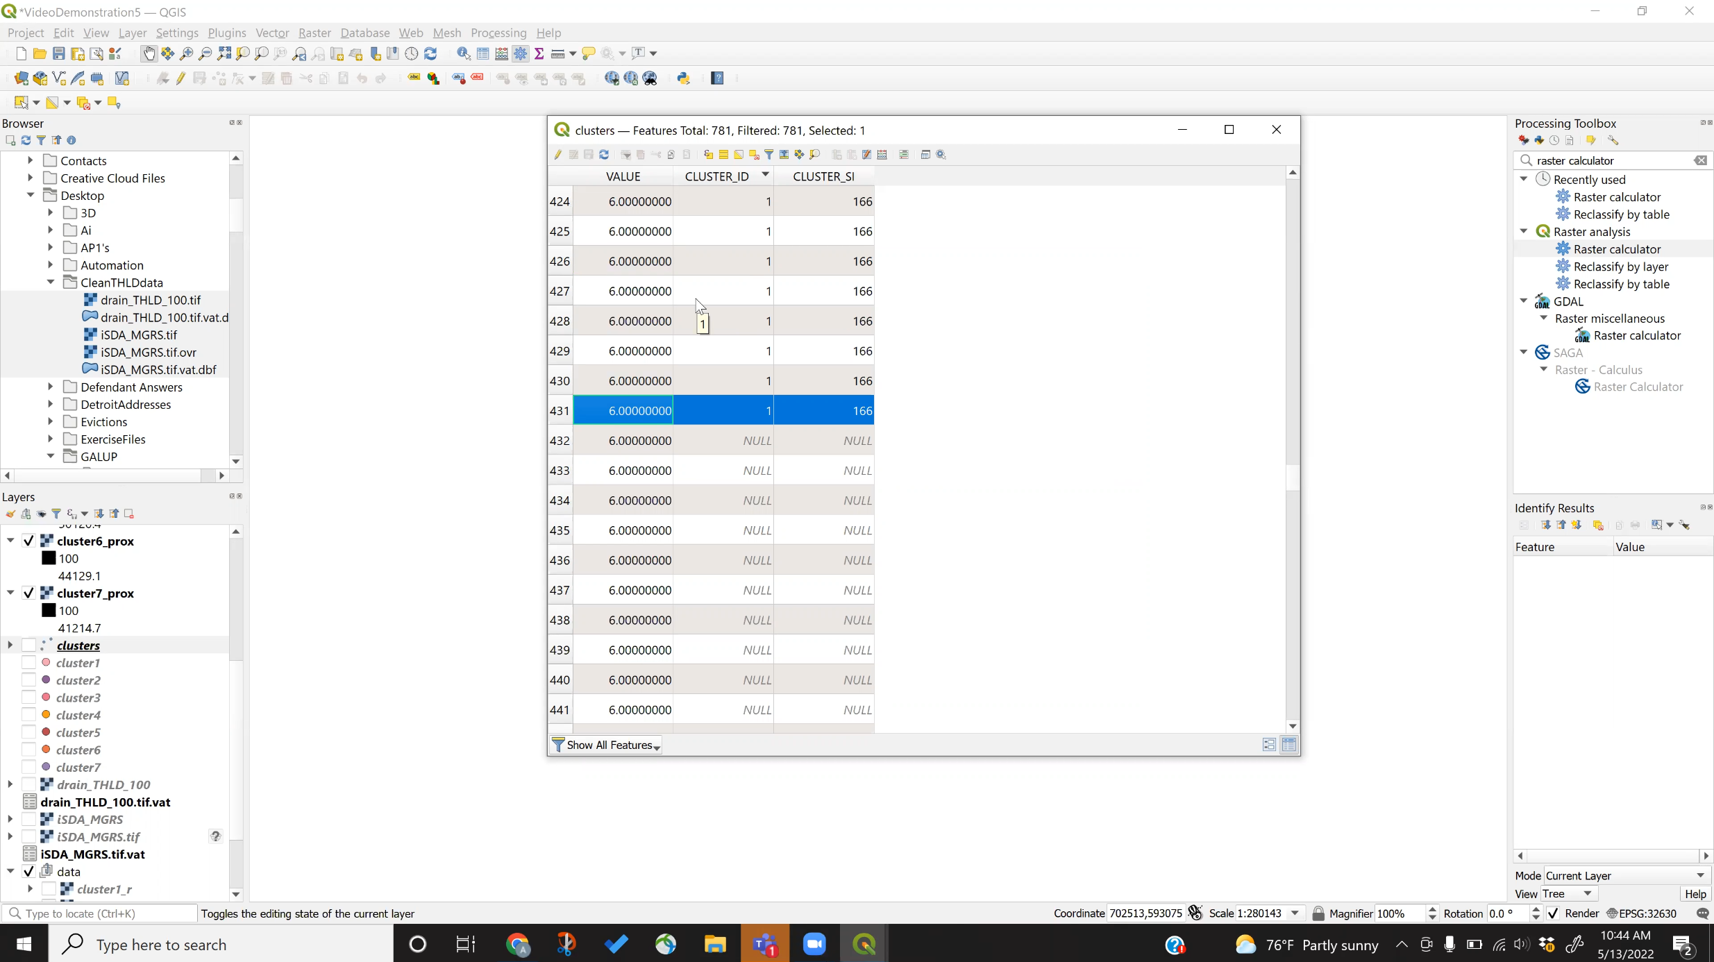Expand the Evictions folder in Browser
1714x962 pixels.
tap(49, 421)
